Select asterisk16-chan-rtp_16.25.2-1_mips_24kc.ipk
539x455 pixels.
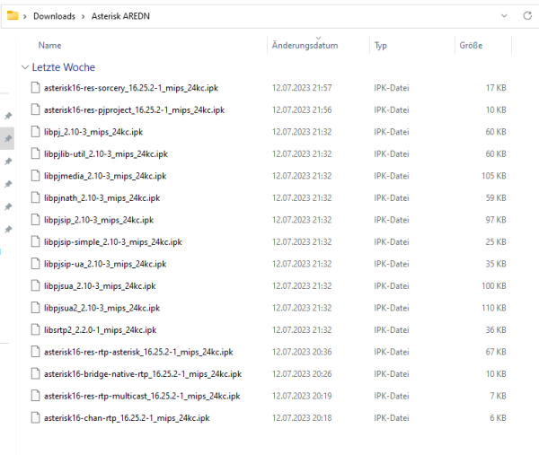click(x=127, y=418)
